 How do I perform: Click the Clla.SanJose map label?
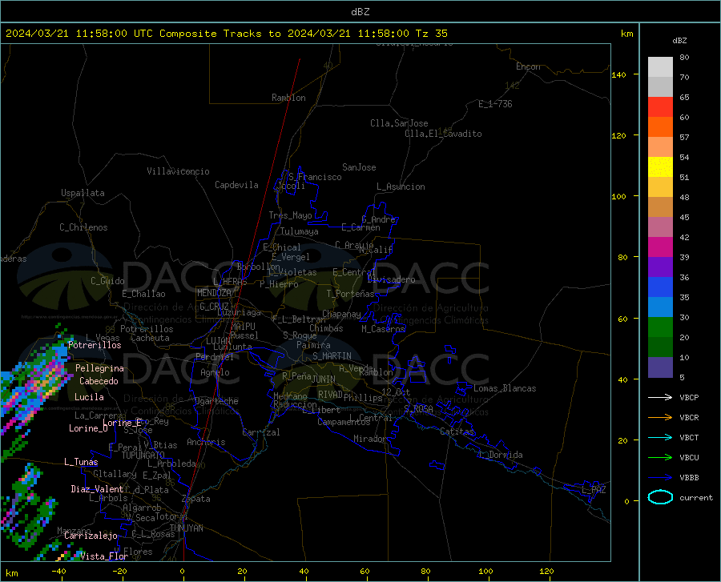pos(399,123)
